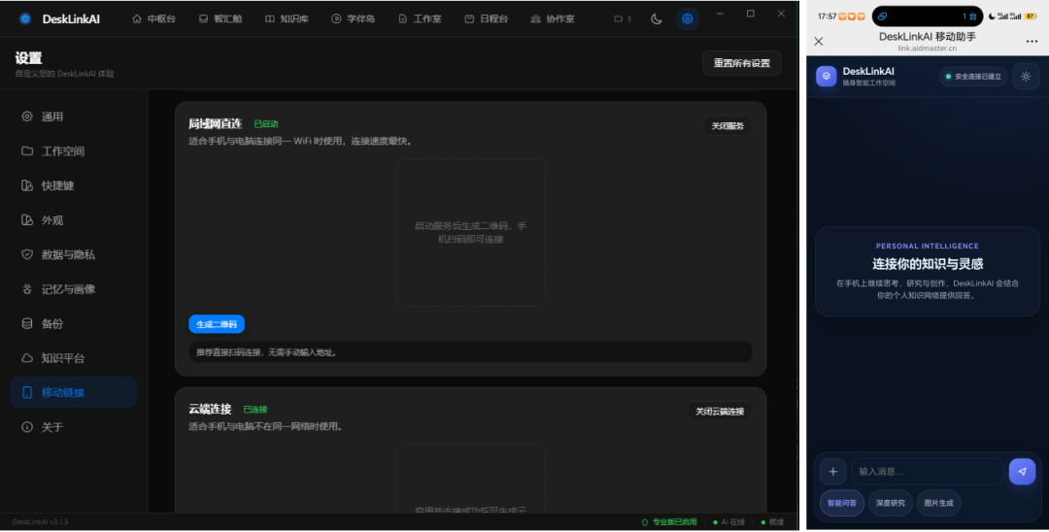Viewport: 1049px width, 532px height.
Task: Switch to the 日程台 calendar tab
Action: pyautogui.click(x=486, y=18)
